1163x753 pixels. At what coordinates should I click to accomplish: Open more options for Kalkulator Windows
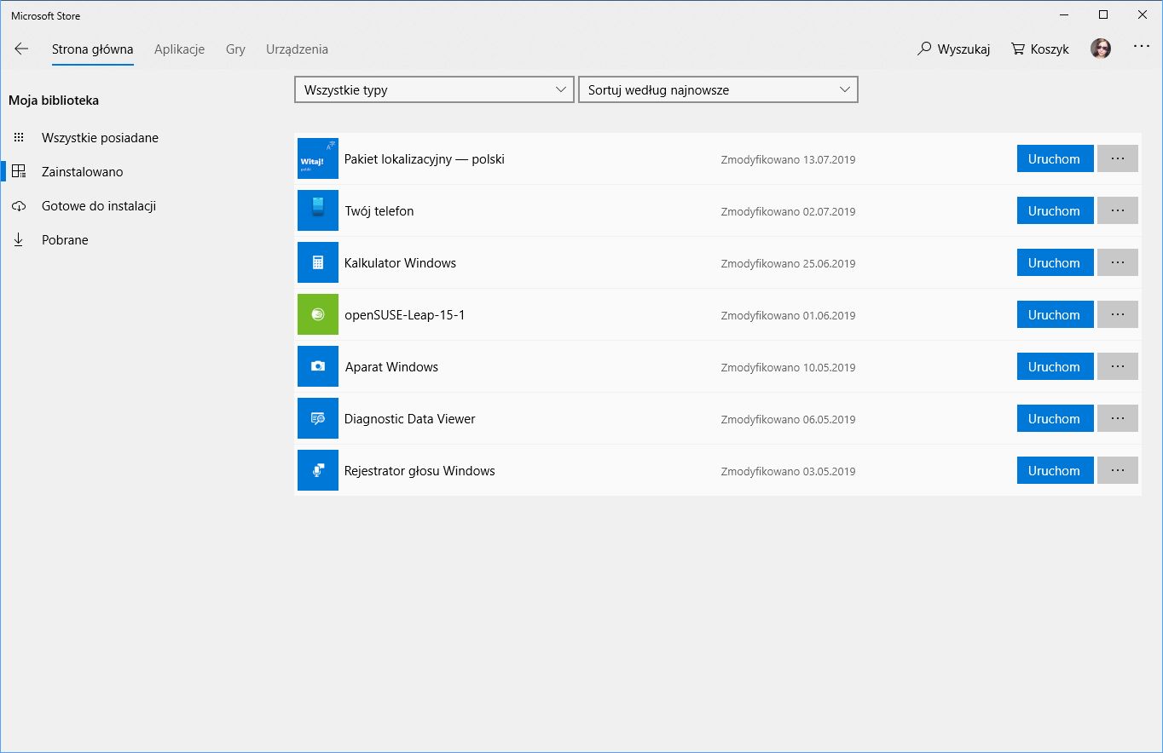click(x=1118, y=262)
